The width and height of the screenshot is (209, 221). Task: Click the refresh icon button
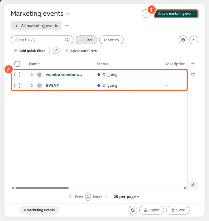pyautogui.click(x=133, y=210)
